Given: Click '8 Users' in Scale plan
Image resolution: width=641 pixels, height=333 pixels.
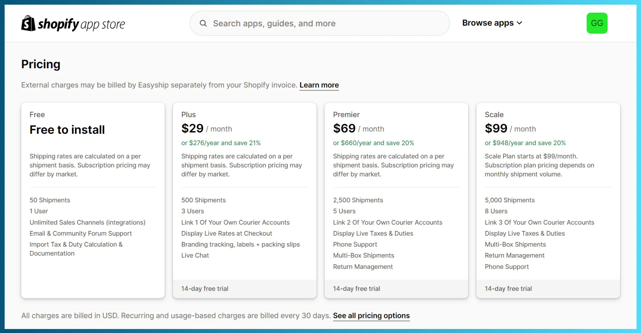Looking at the screenshot, I should 496,211.
